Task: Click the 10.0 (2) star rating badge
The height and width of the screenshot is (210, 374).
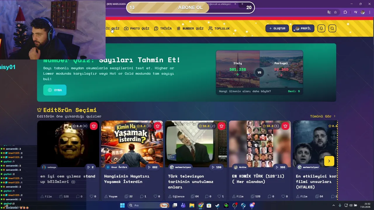Action: tap(207, 126)
